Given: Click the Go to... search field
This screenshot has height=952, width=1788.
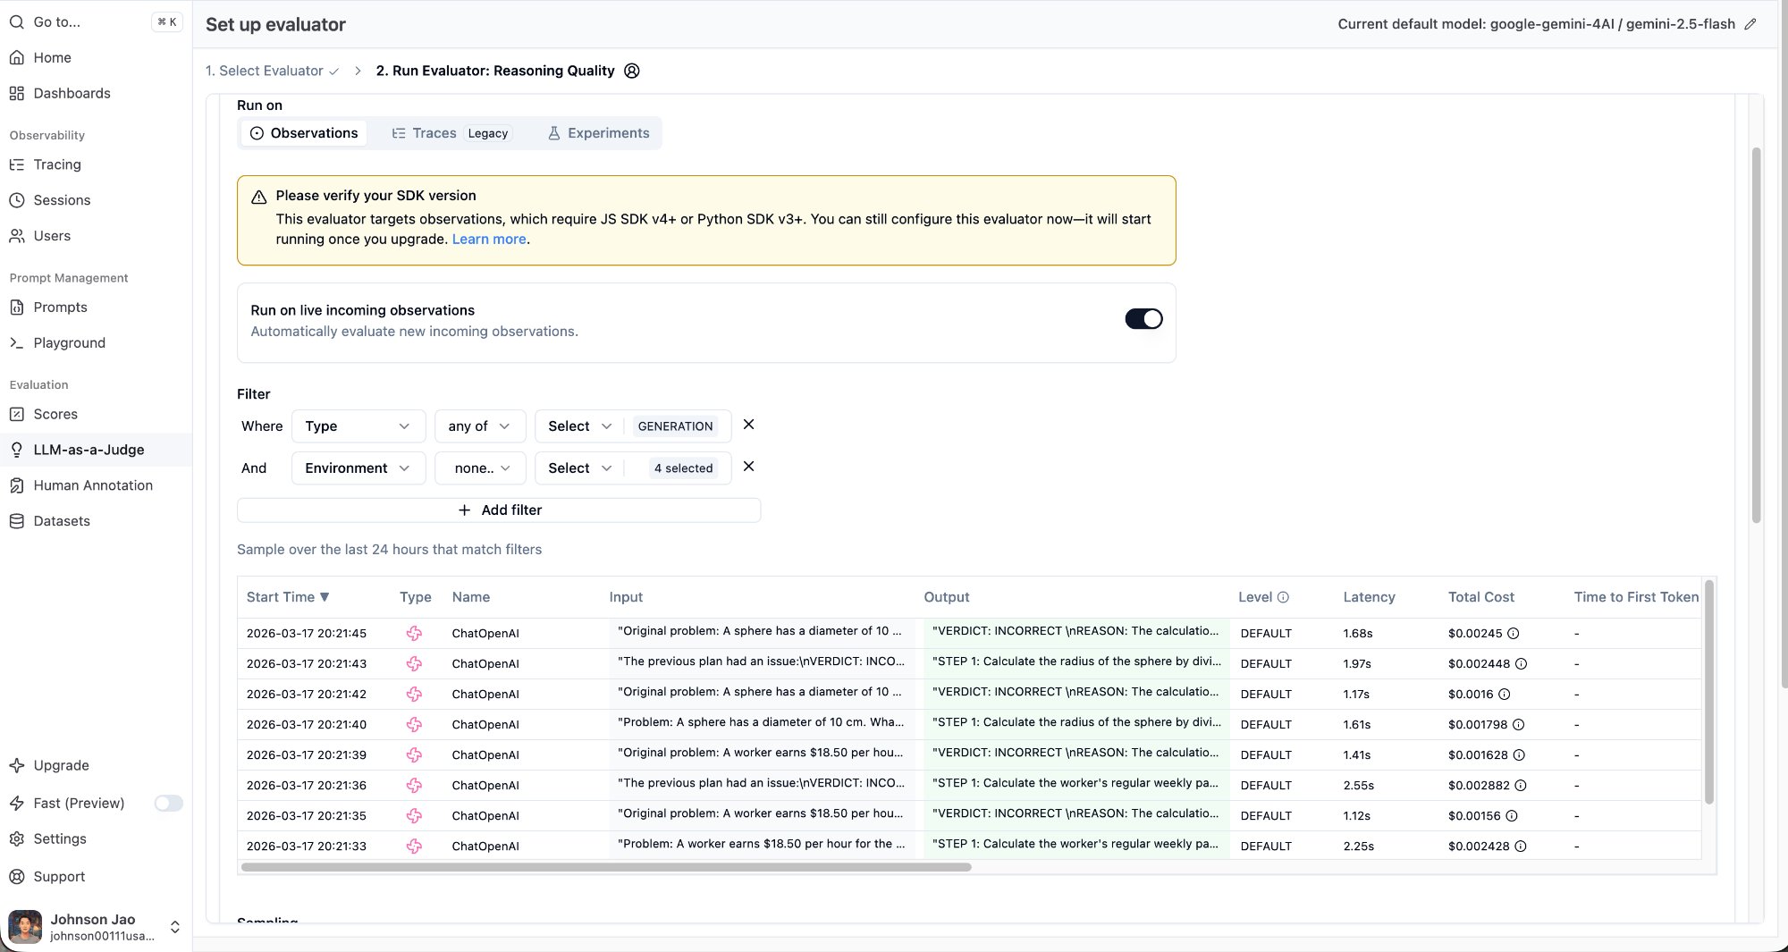Looking at the screenshot, I should [55, 21].
